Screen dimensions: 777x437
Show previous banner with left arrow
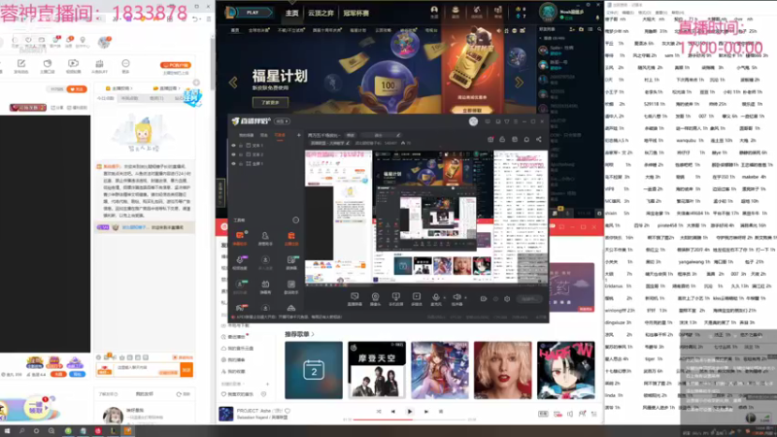233,83
